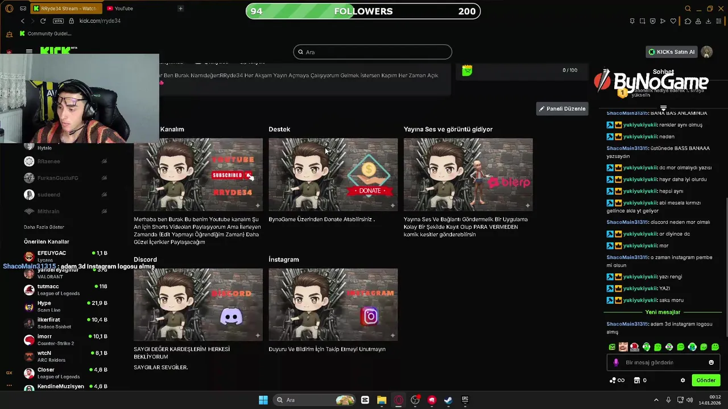Switch to the YouTube tab
Screen dimensions: 728x409
[x=120, y=9]
